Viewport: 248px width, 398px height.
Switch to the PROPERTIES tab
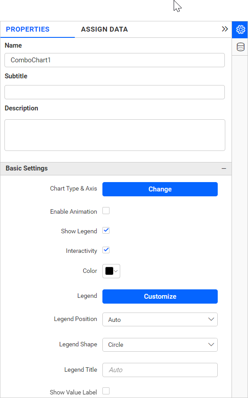click(x=28, y=29)
